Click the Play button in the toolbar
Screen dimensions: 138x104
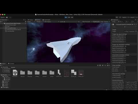(66, 17)
